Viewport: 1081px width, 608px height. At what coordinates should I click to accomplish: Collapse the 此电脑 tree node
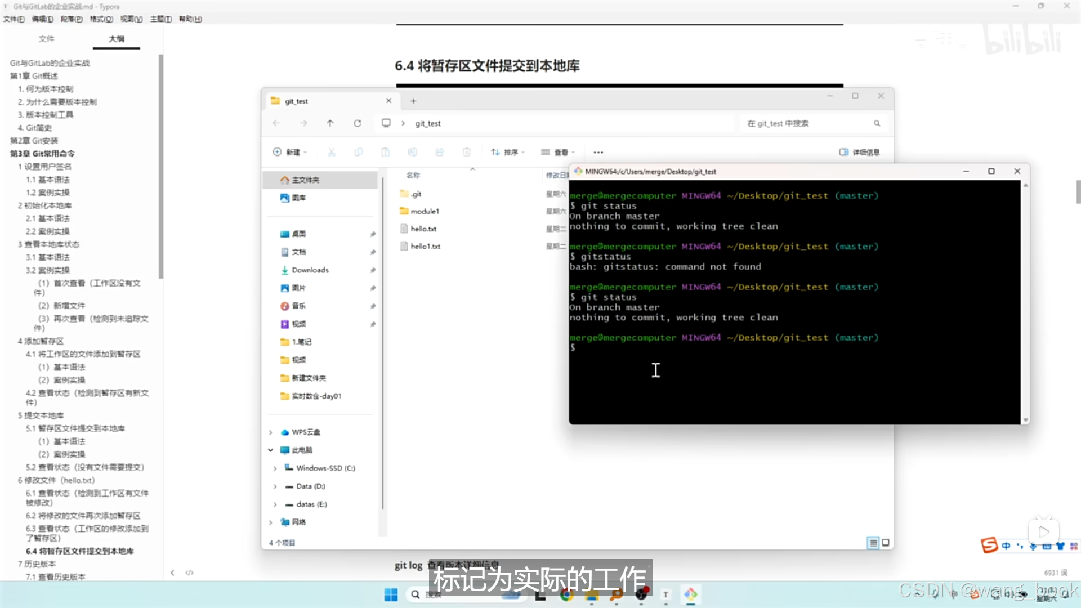tap(271, 450)
